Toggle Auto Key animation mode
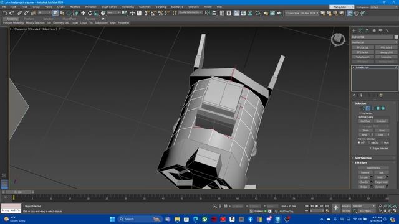The image size is (399, 224). (x=346, y=206)
